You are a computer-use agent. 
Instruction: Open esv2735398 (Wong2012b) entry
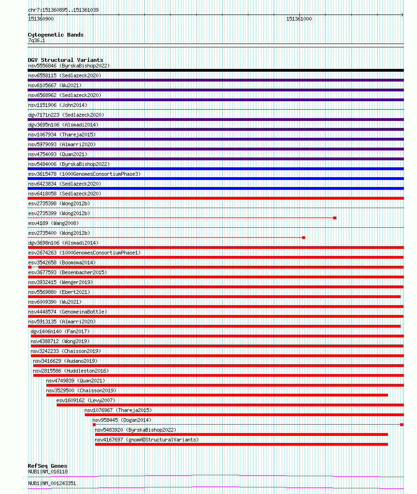pos(59,203)
